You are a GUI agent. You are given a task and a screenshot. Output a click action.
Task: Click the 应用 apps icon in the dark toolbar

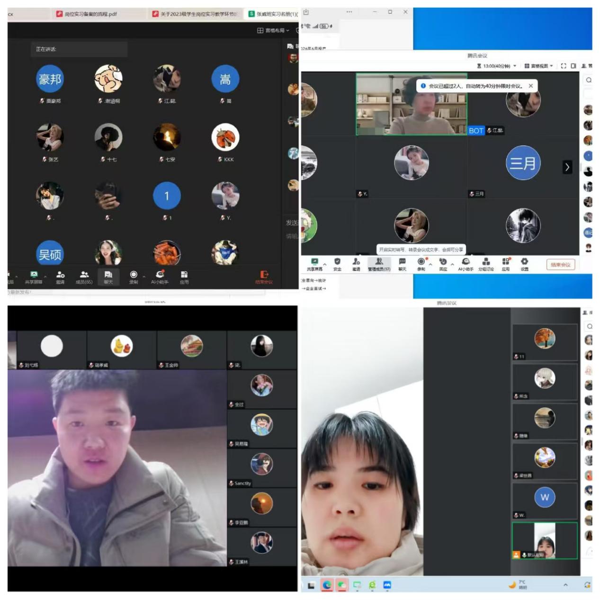coord(184,277)
